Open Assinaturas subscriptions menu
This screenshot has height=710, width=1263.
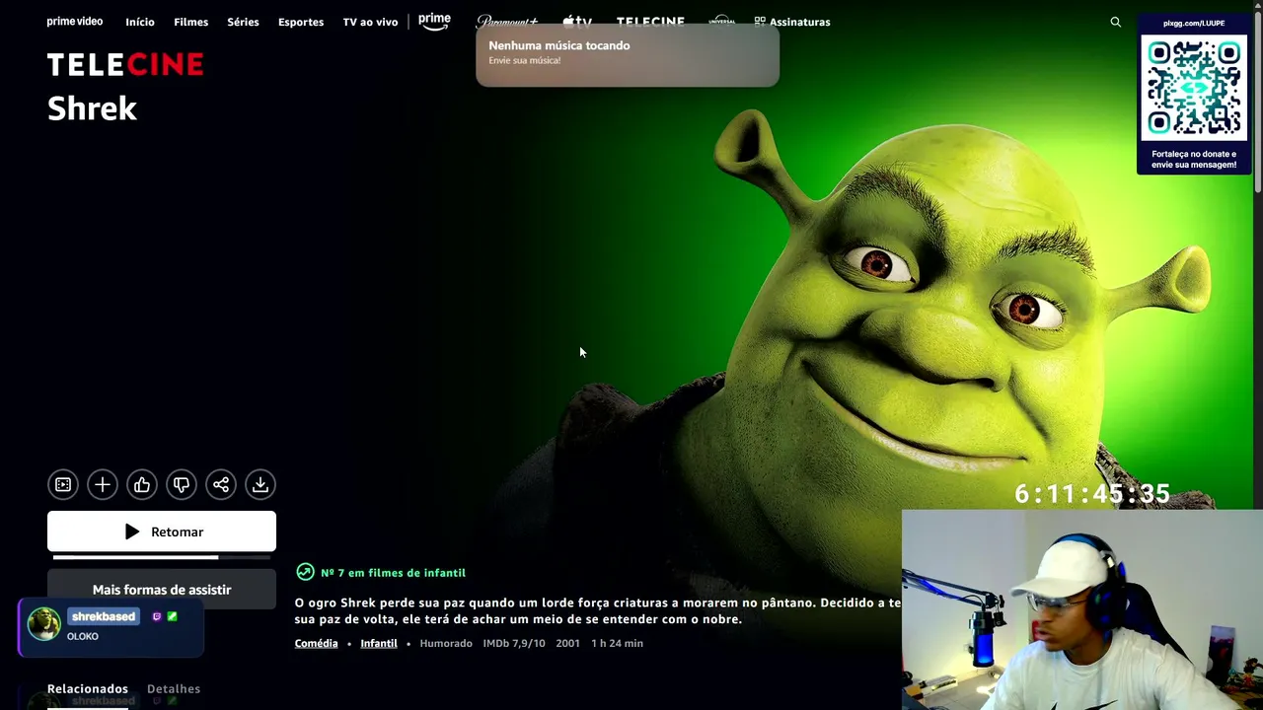click(x=792, y=22)
